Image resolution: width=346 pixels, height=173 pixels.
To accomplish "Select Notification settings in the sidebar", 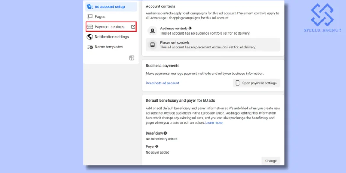I will (112, 37).
